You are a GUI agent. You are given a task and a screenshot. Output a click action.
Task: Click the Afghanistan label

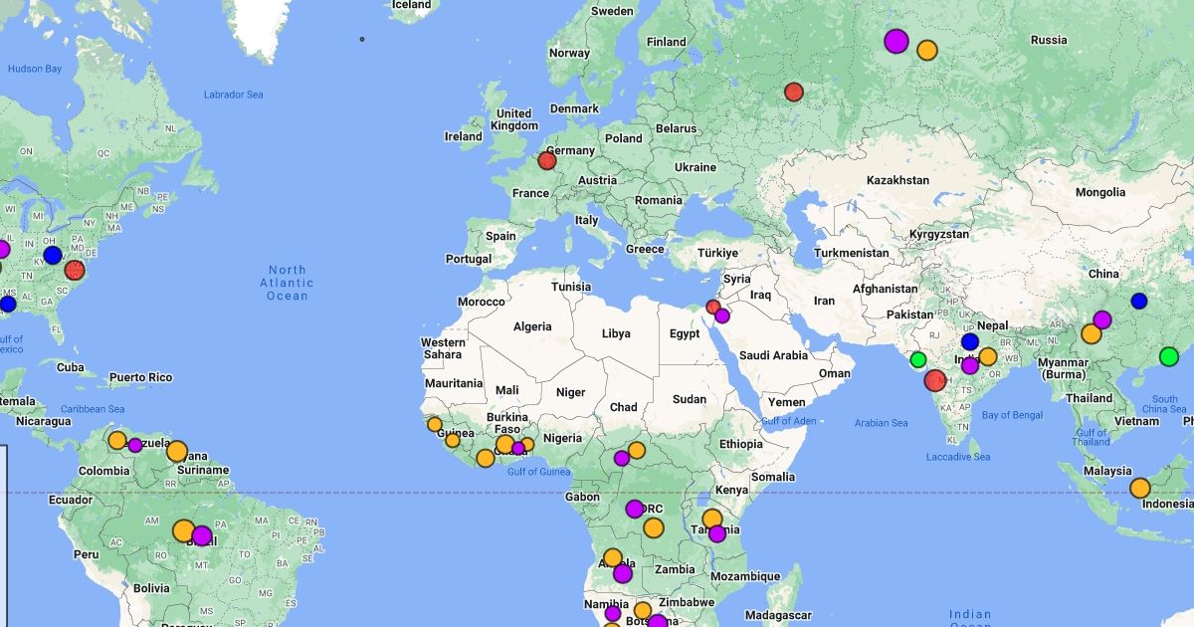pyautogui.click(x=885, y=289)
